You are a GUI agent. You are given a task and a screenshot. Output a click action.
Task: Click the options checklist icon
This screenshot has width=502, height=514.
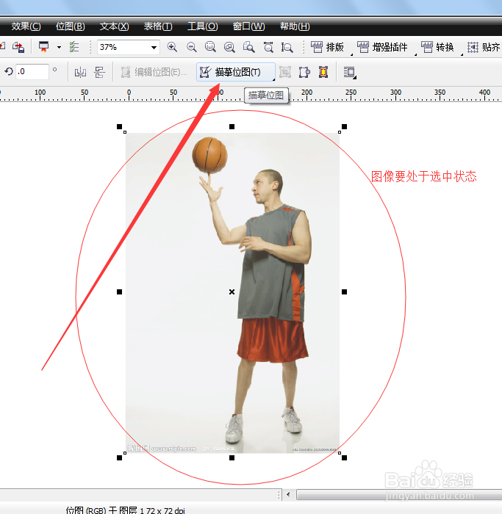tap(74, 47)
